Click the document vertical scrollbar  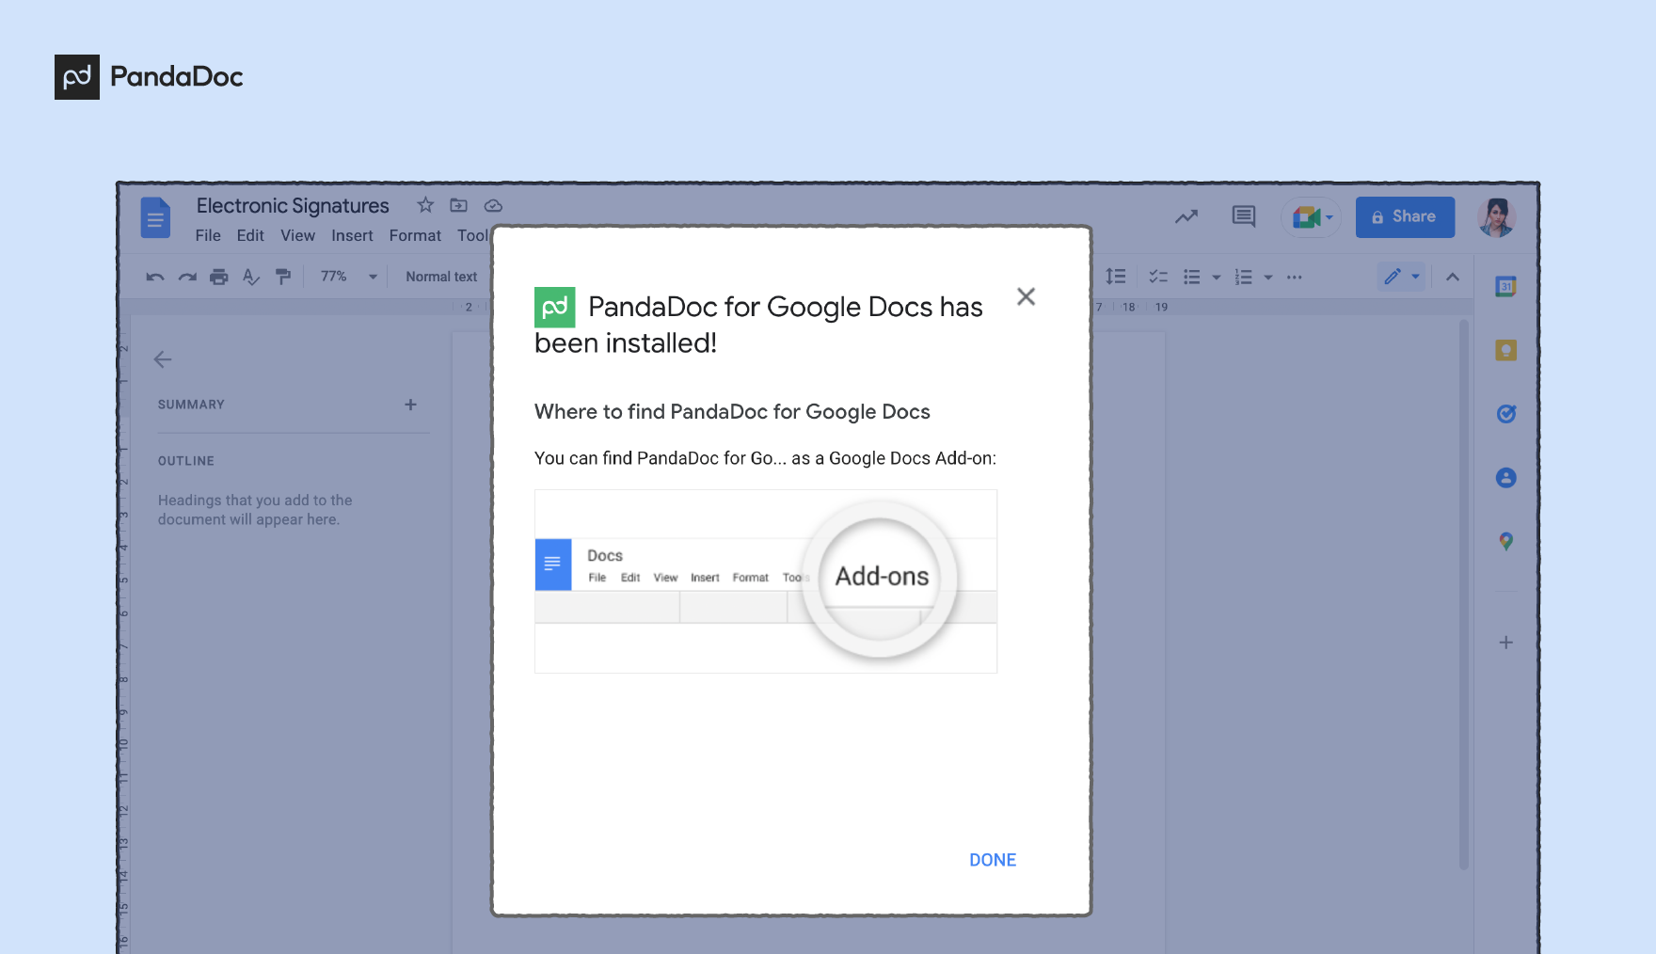tap(1464, 595)
